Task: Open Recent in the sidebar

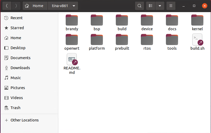Action: pyautogui.click(x=17, y=18)
